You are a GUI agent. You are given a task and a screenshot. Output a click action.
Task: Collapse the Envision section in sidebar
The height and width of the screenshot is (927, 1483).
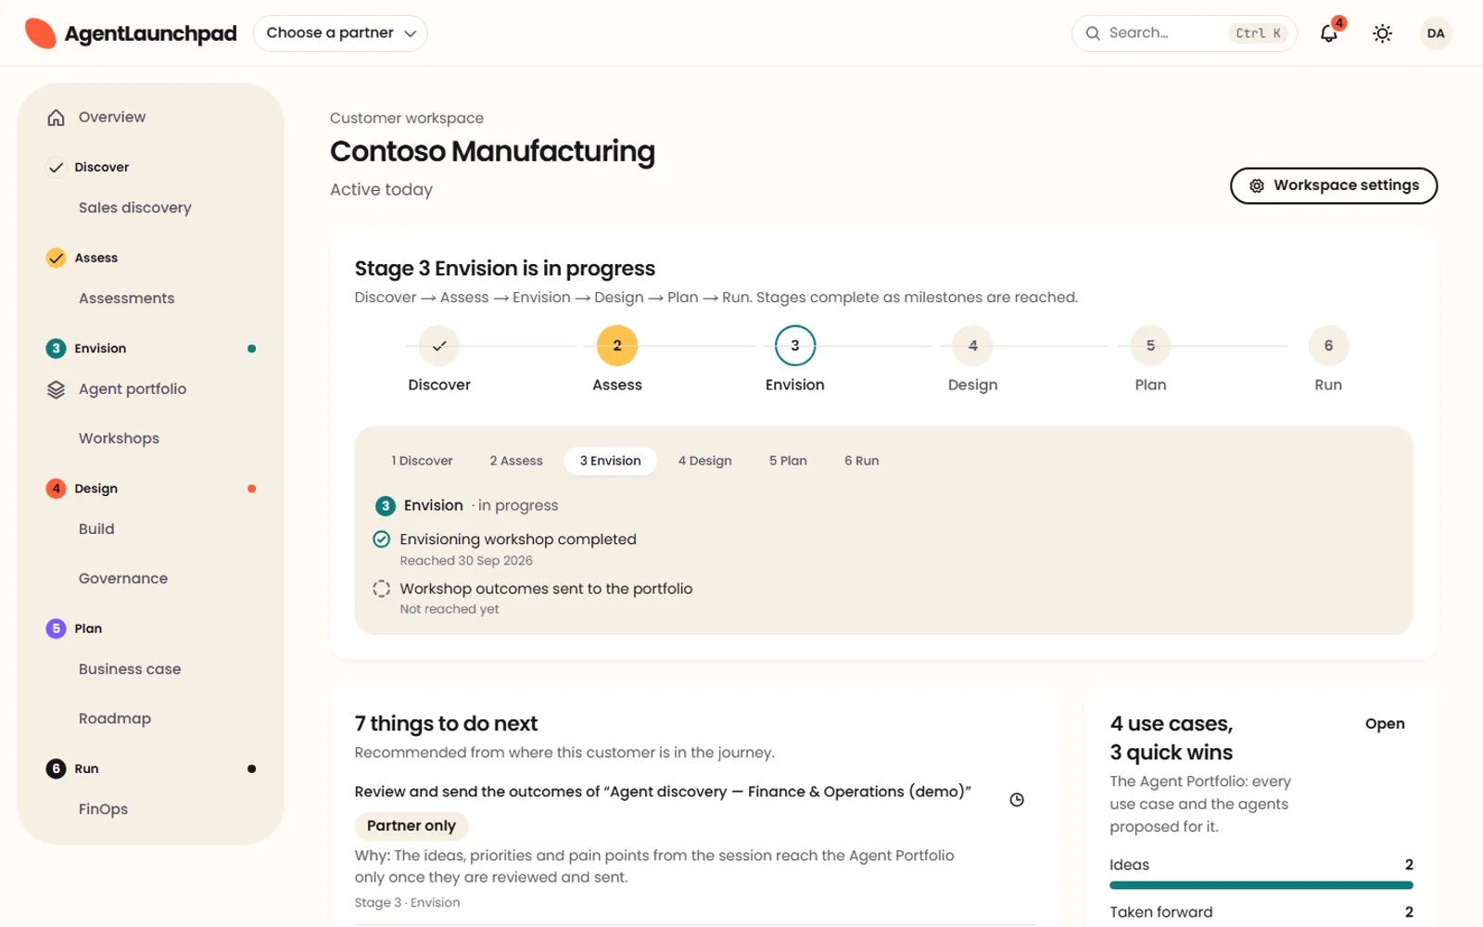[151, 349]
